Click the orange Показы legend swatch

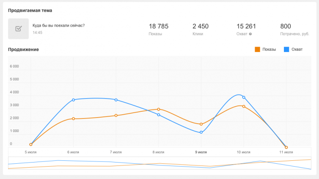point(257,50)
